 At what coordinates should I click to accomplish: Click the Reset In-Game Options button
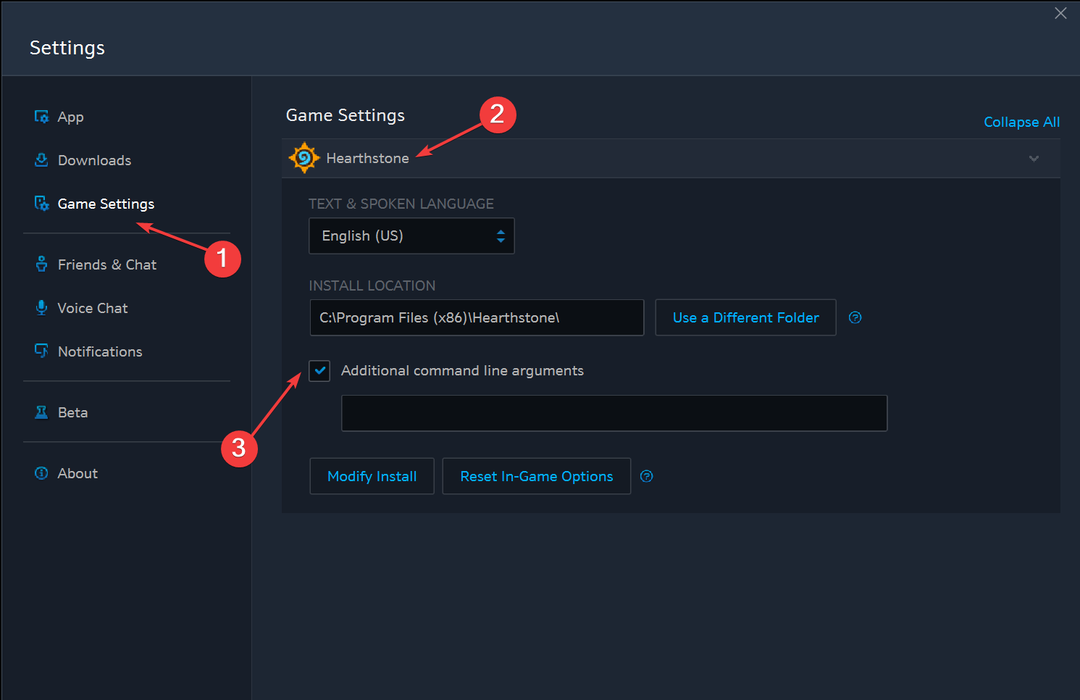pos(537,476)
